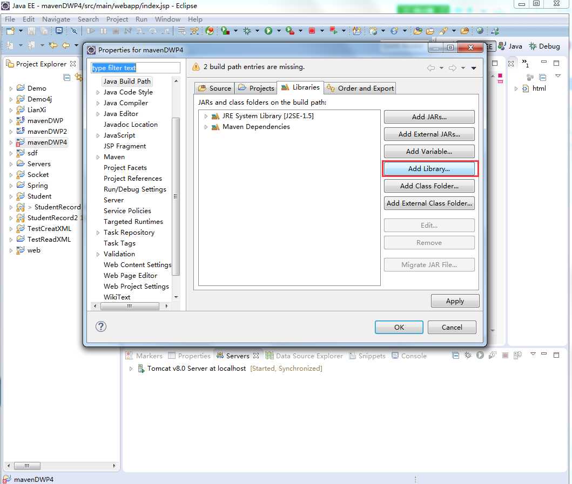Click the Start server icon in Servers view

point(480,355)
